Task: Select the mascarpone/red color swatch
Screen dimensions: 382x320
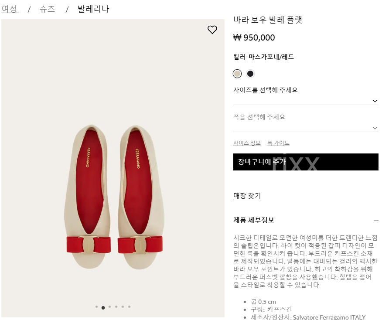Action: 237,74
